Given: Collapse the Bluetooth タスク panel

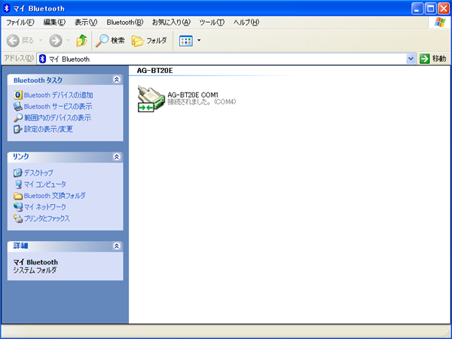Looking at the screenshot, I should point(117,80).
